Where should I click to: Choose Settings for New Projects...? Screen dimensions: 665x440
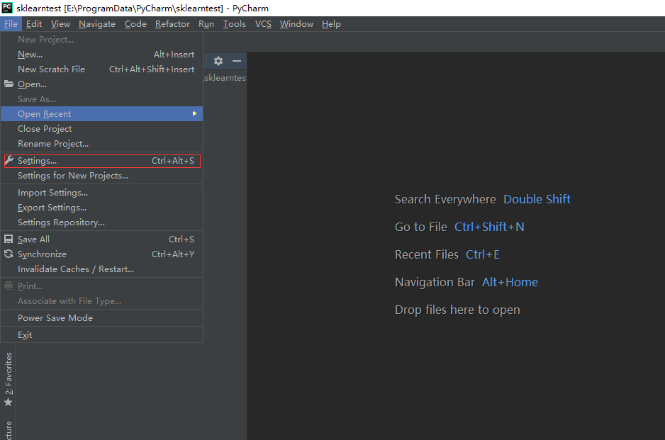[x=102, y=176]
